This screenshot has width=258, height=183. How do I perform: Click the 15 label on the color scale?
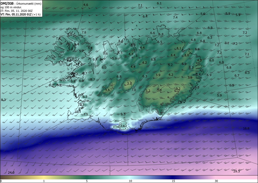pyautogui.click(x=173, y=181)
